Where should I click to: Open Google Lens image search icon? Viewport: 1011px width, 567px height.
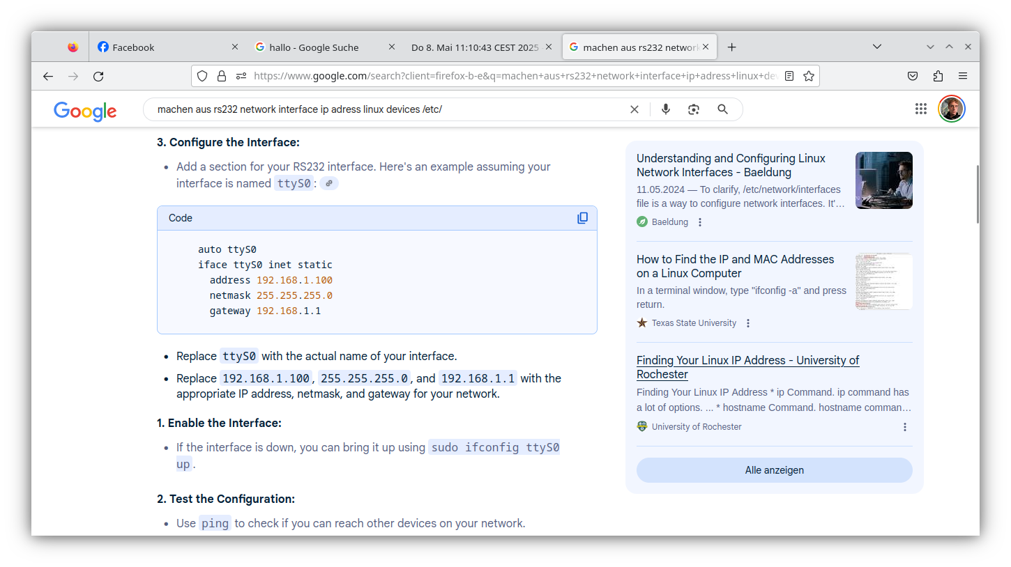(x=694, y=109)
